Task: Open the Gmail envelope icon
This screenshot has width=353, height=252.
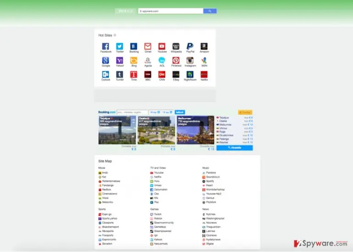Action: (148, 46)
